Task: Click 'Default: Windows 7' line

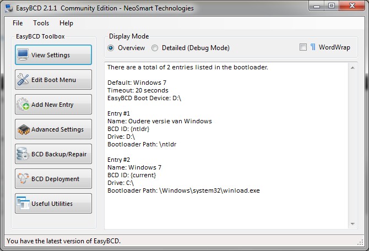Action: [x=137, y=83]
